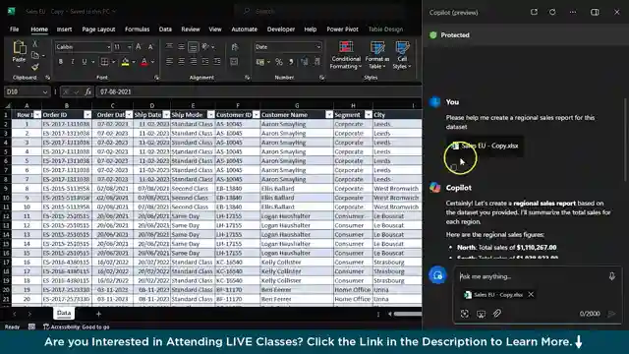Open Copilot more options ellipsis

pos(573,12)
